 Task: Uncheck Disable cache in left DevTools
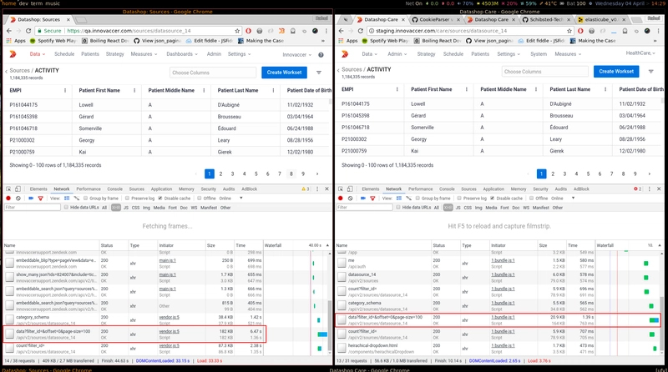[160, 199]
